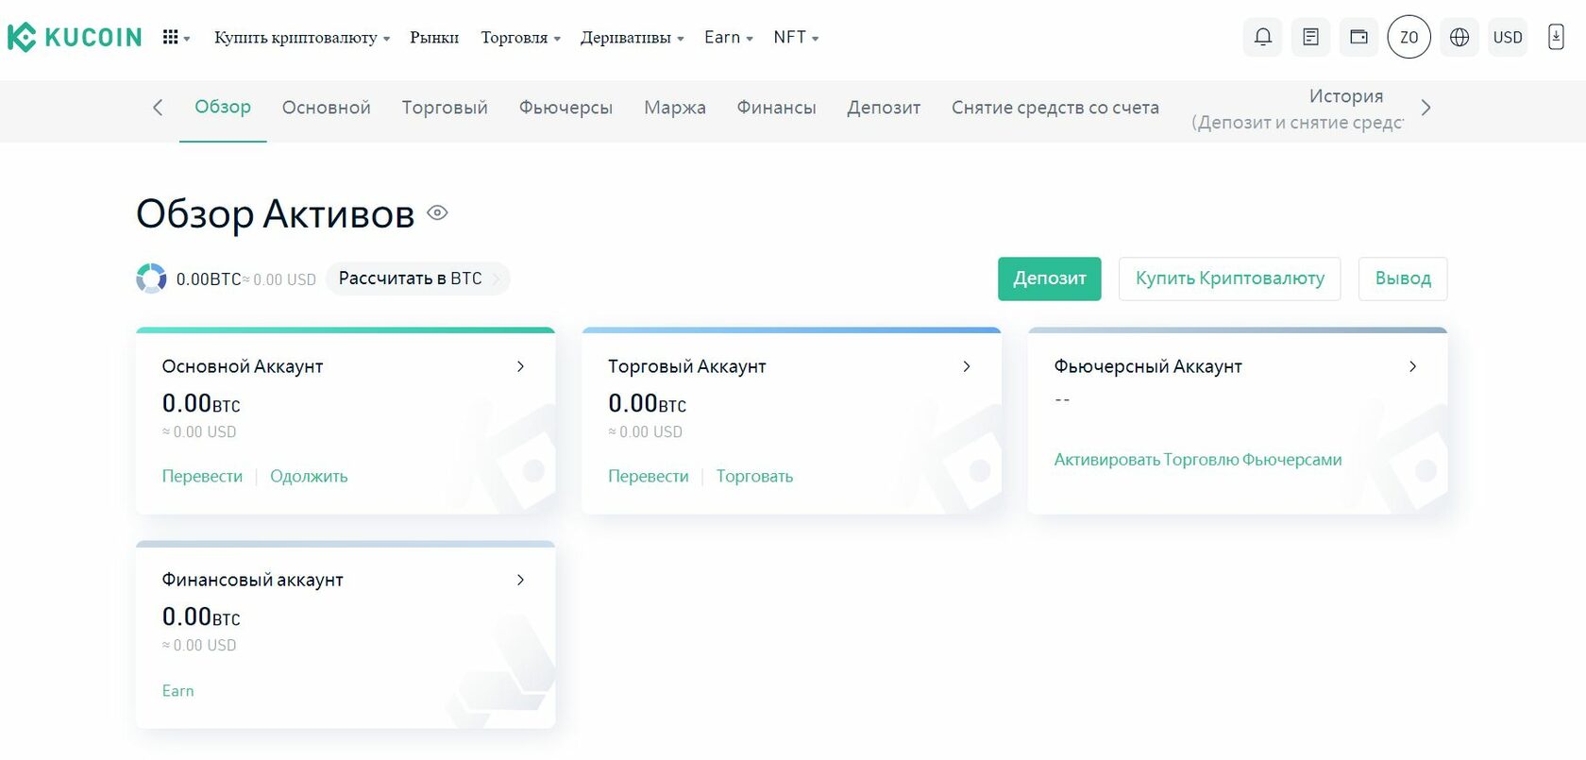Open the notifications bell
Screen dimensions: 1586x760
point(1262,37)
